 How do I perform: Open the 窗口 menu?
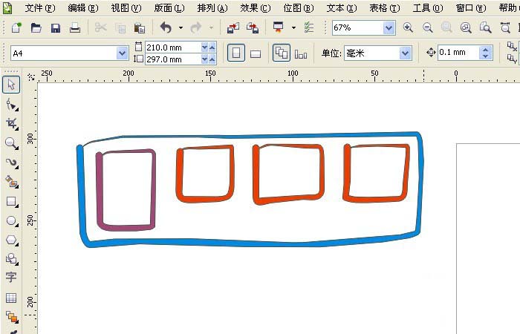click(x=470, y=8)
